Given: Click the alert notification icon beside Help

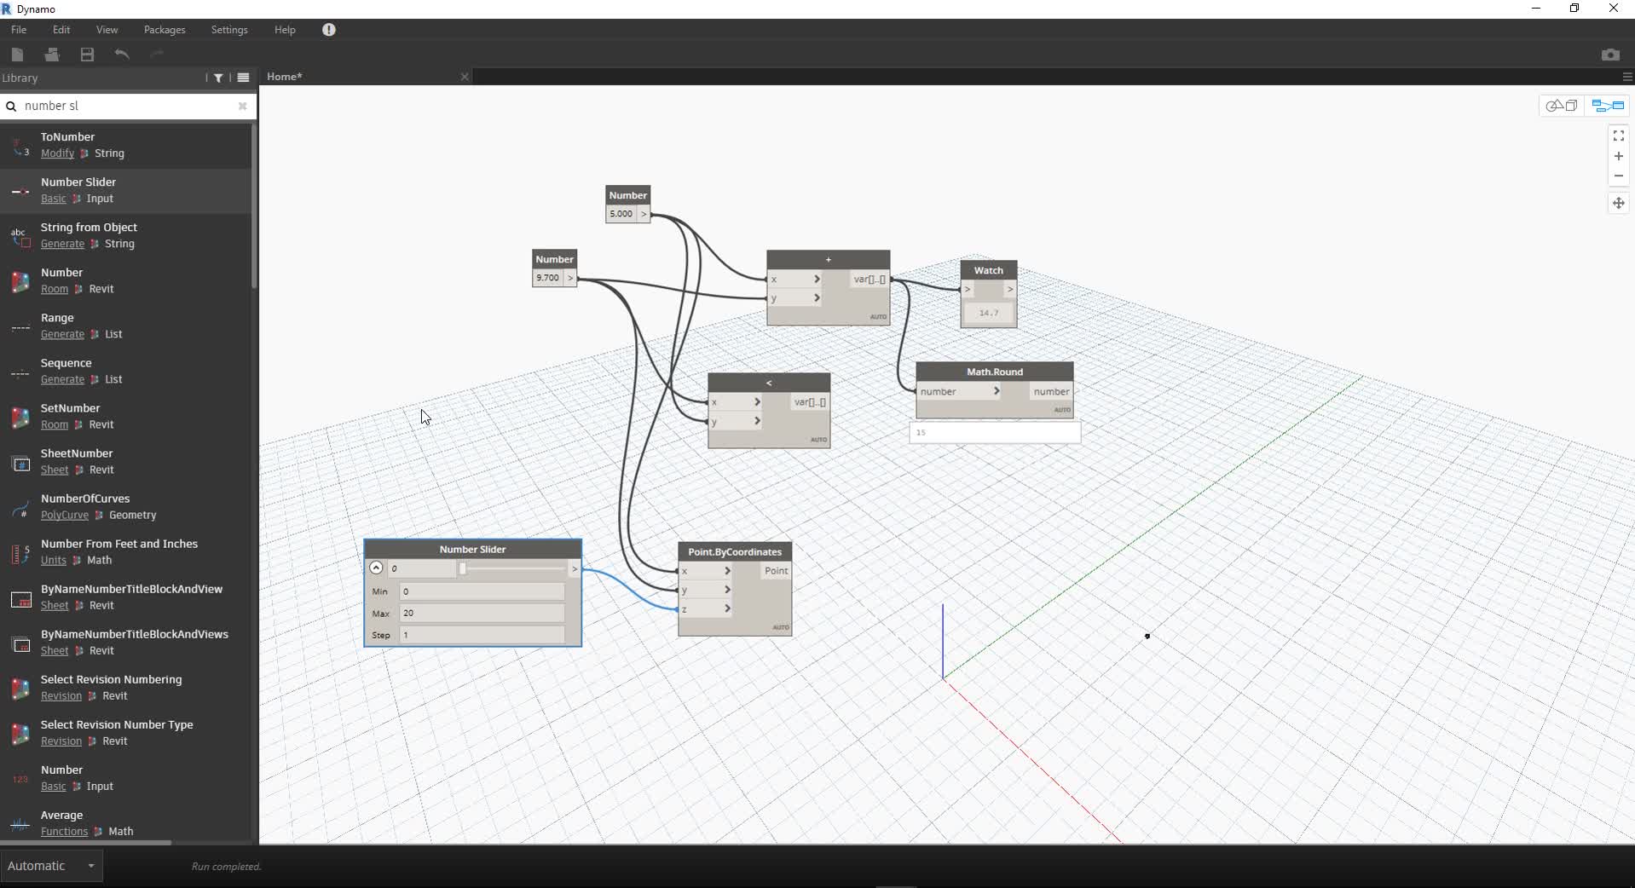Looking at the screenshot, I should (x=329, y=30).
